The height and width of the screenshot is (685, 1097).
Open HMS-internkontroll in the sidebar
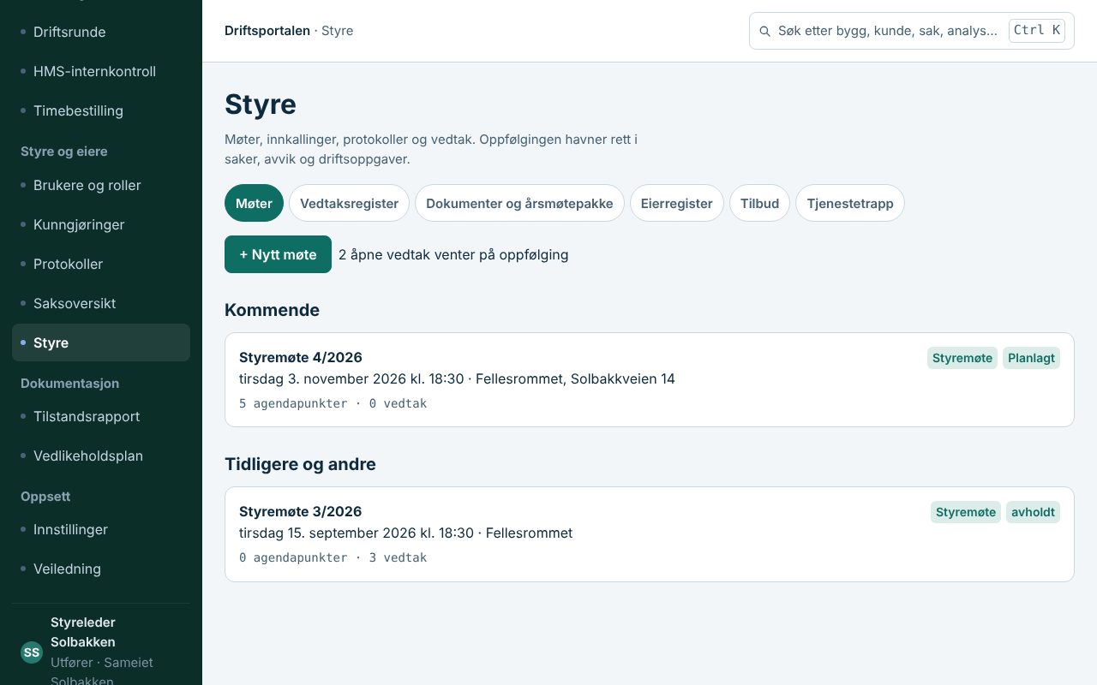tap(101, 71)
